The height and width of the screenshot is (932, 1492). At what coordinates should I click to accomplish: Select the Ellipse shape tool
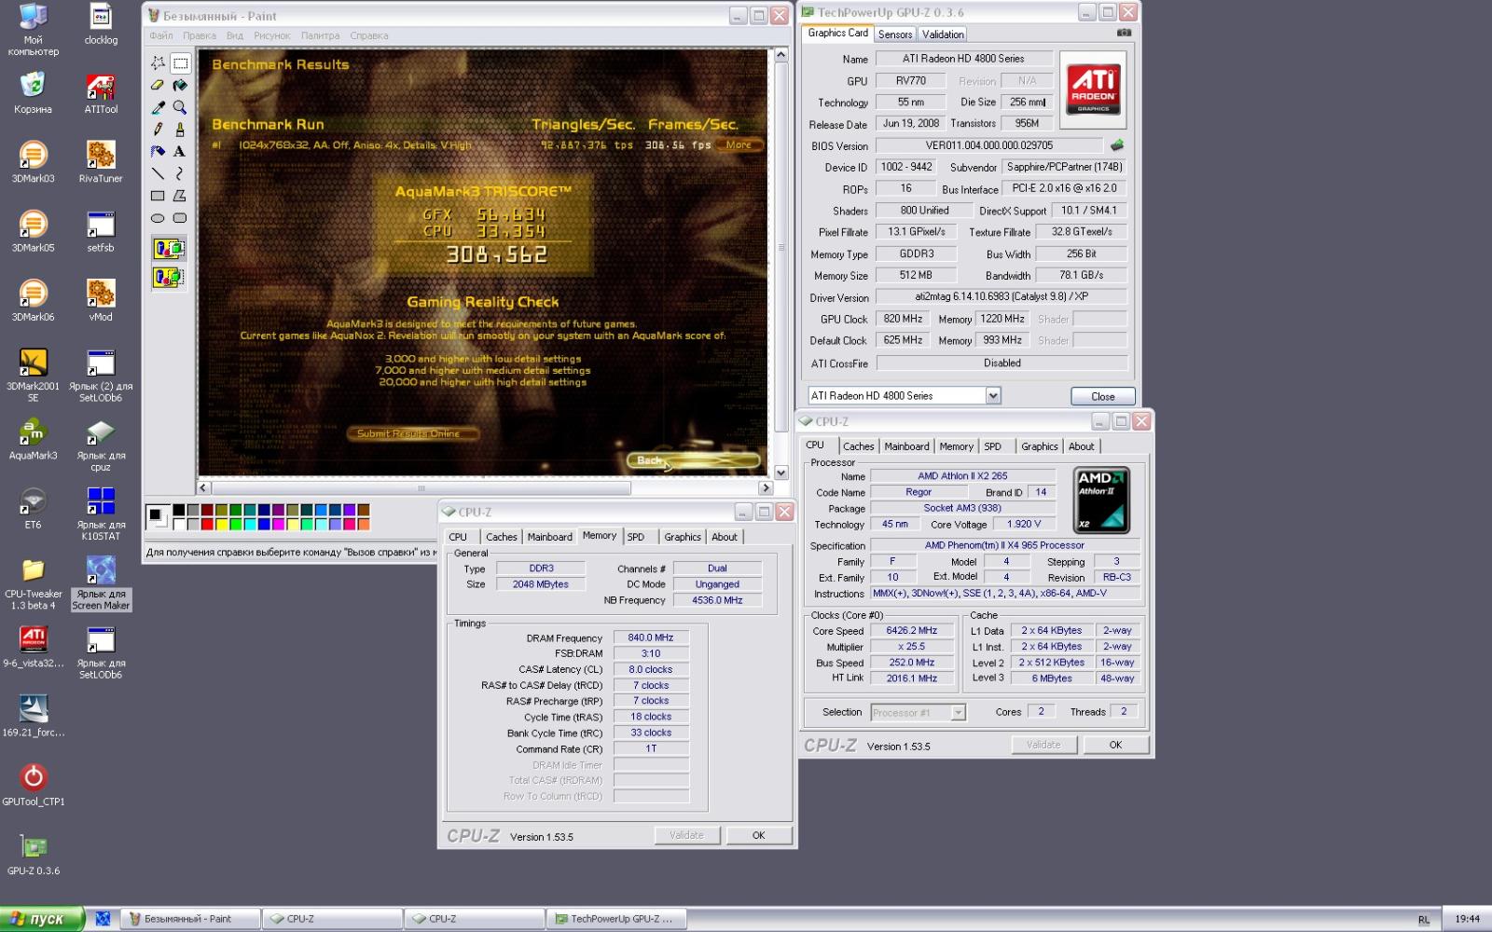click(158, 218)
